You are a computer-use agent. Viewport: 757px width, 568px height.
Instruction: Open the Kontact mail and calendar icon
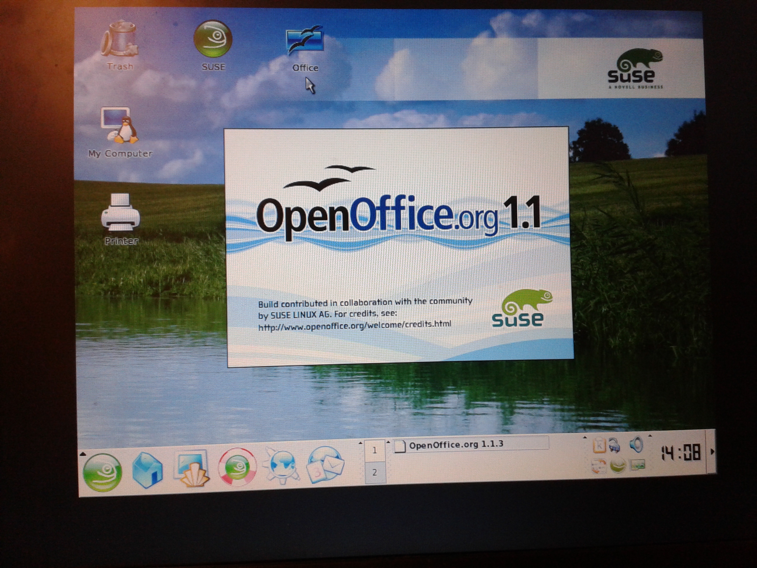[326, 464]
